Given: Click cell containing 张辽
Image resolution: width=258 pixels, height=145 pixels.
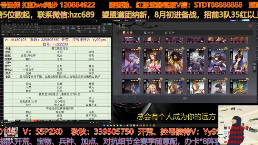Looking at the screenshot, I should pos(91,98).
